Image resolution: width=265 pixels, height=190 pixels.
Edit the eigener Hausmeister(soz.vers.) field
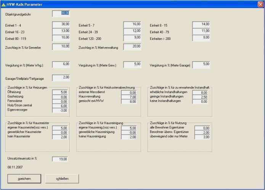60,128
